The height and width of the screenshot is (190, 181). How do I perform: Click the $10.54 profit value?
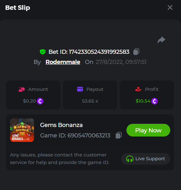pos(143,101)
